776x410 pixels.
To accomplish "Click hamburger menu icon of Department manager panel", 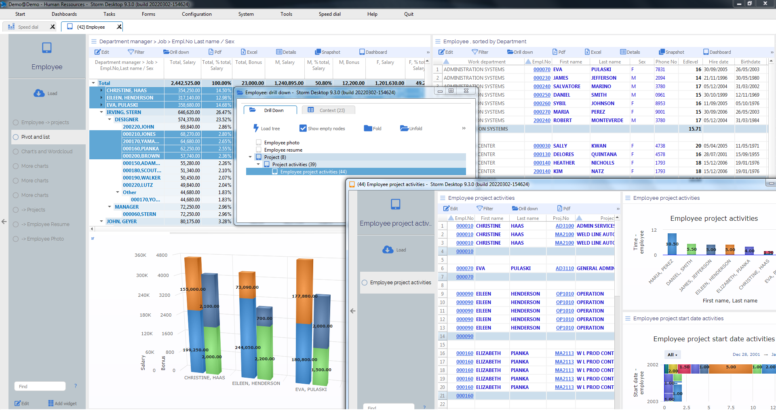I will point(94,41).
